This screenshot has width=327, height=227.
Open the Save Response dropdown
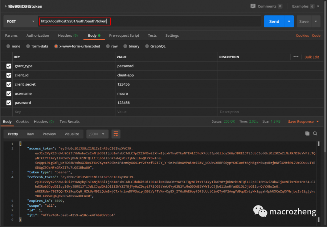316,121
